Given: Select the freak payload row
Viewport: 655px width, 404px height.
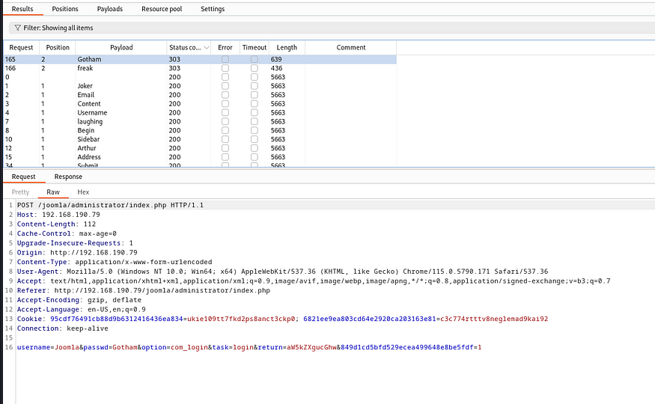Looking at the screenshot, I should pyautogui.click(x=200, y=68).
